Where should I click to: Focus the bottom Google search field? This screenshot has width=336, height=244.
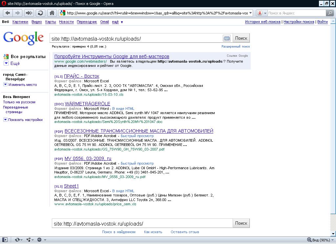point(142,223)
